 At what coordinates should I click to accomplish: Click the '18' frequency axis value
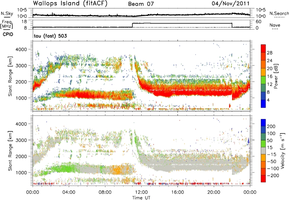click(x=24, y=22)
